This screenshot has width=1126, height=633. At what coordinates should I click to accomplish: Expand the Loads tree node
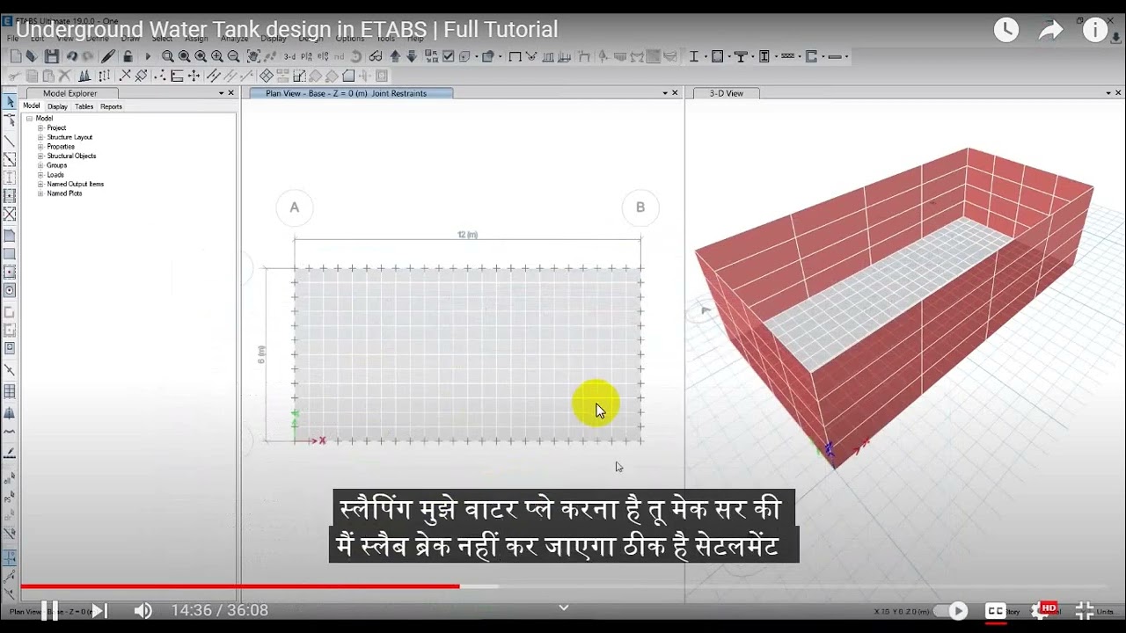[40, 175]
